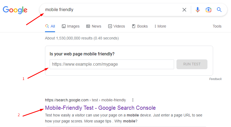Open Mobile-Friendly Test - Google Search Console
231x127 pixels.
[x=100, y=108]
